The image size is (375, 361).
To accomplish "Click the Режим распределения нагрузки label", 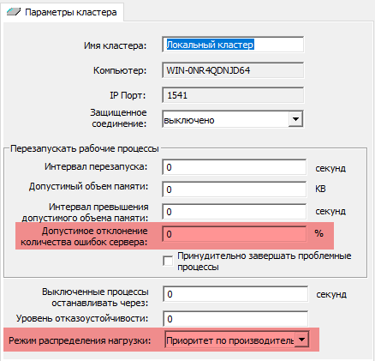I will tap(80, 340).
